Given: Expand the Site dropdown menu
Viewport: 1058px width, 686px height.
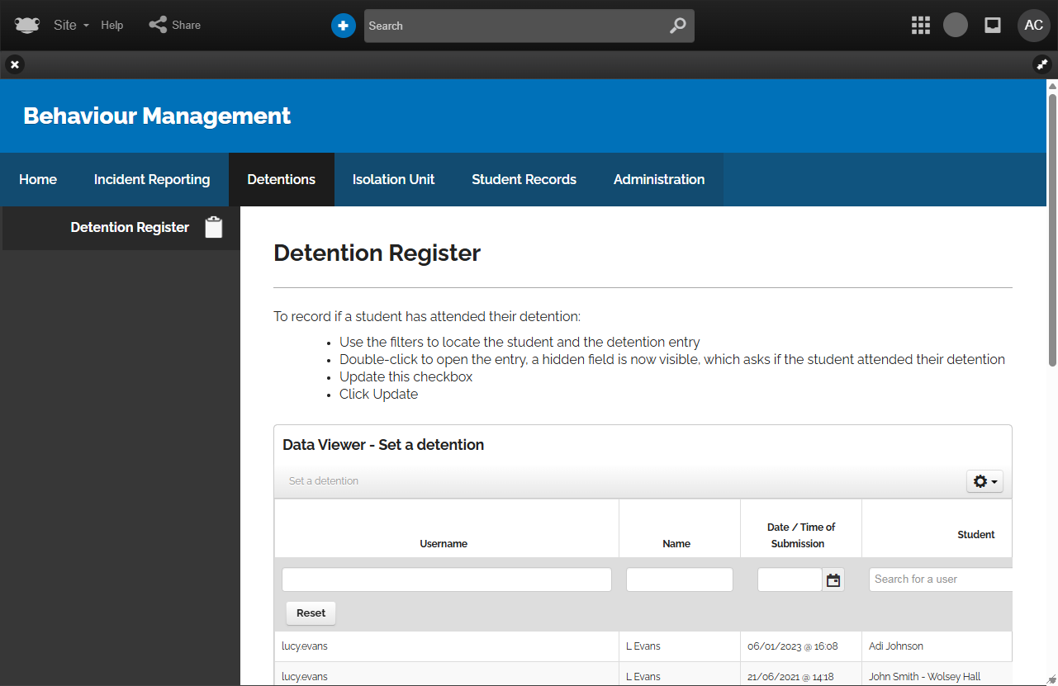Looking at the screenshot, I should point(71,26).
